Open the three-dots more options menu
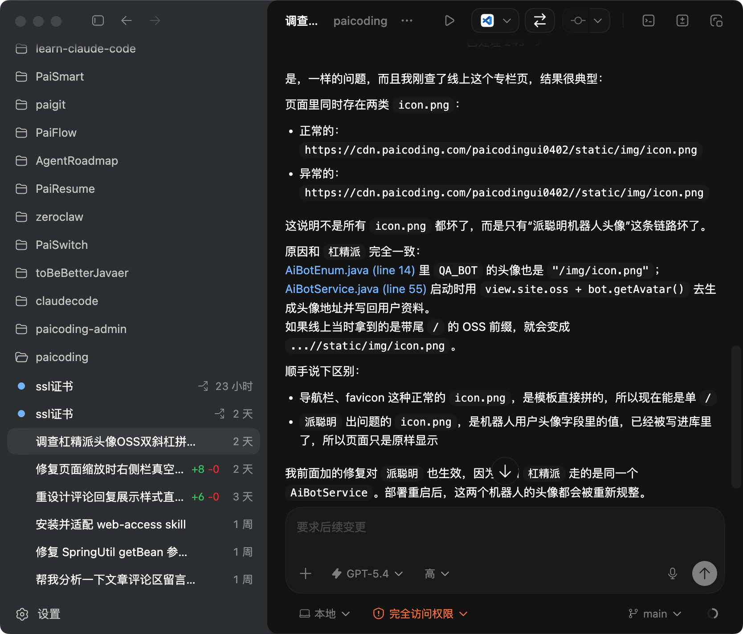This screenshot has width=743, height=634. tap(407, 20)
